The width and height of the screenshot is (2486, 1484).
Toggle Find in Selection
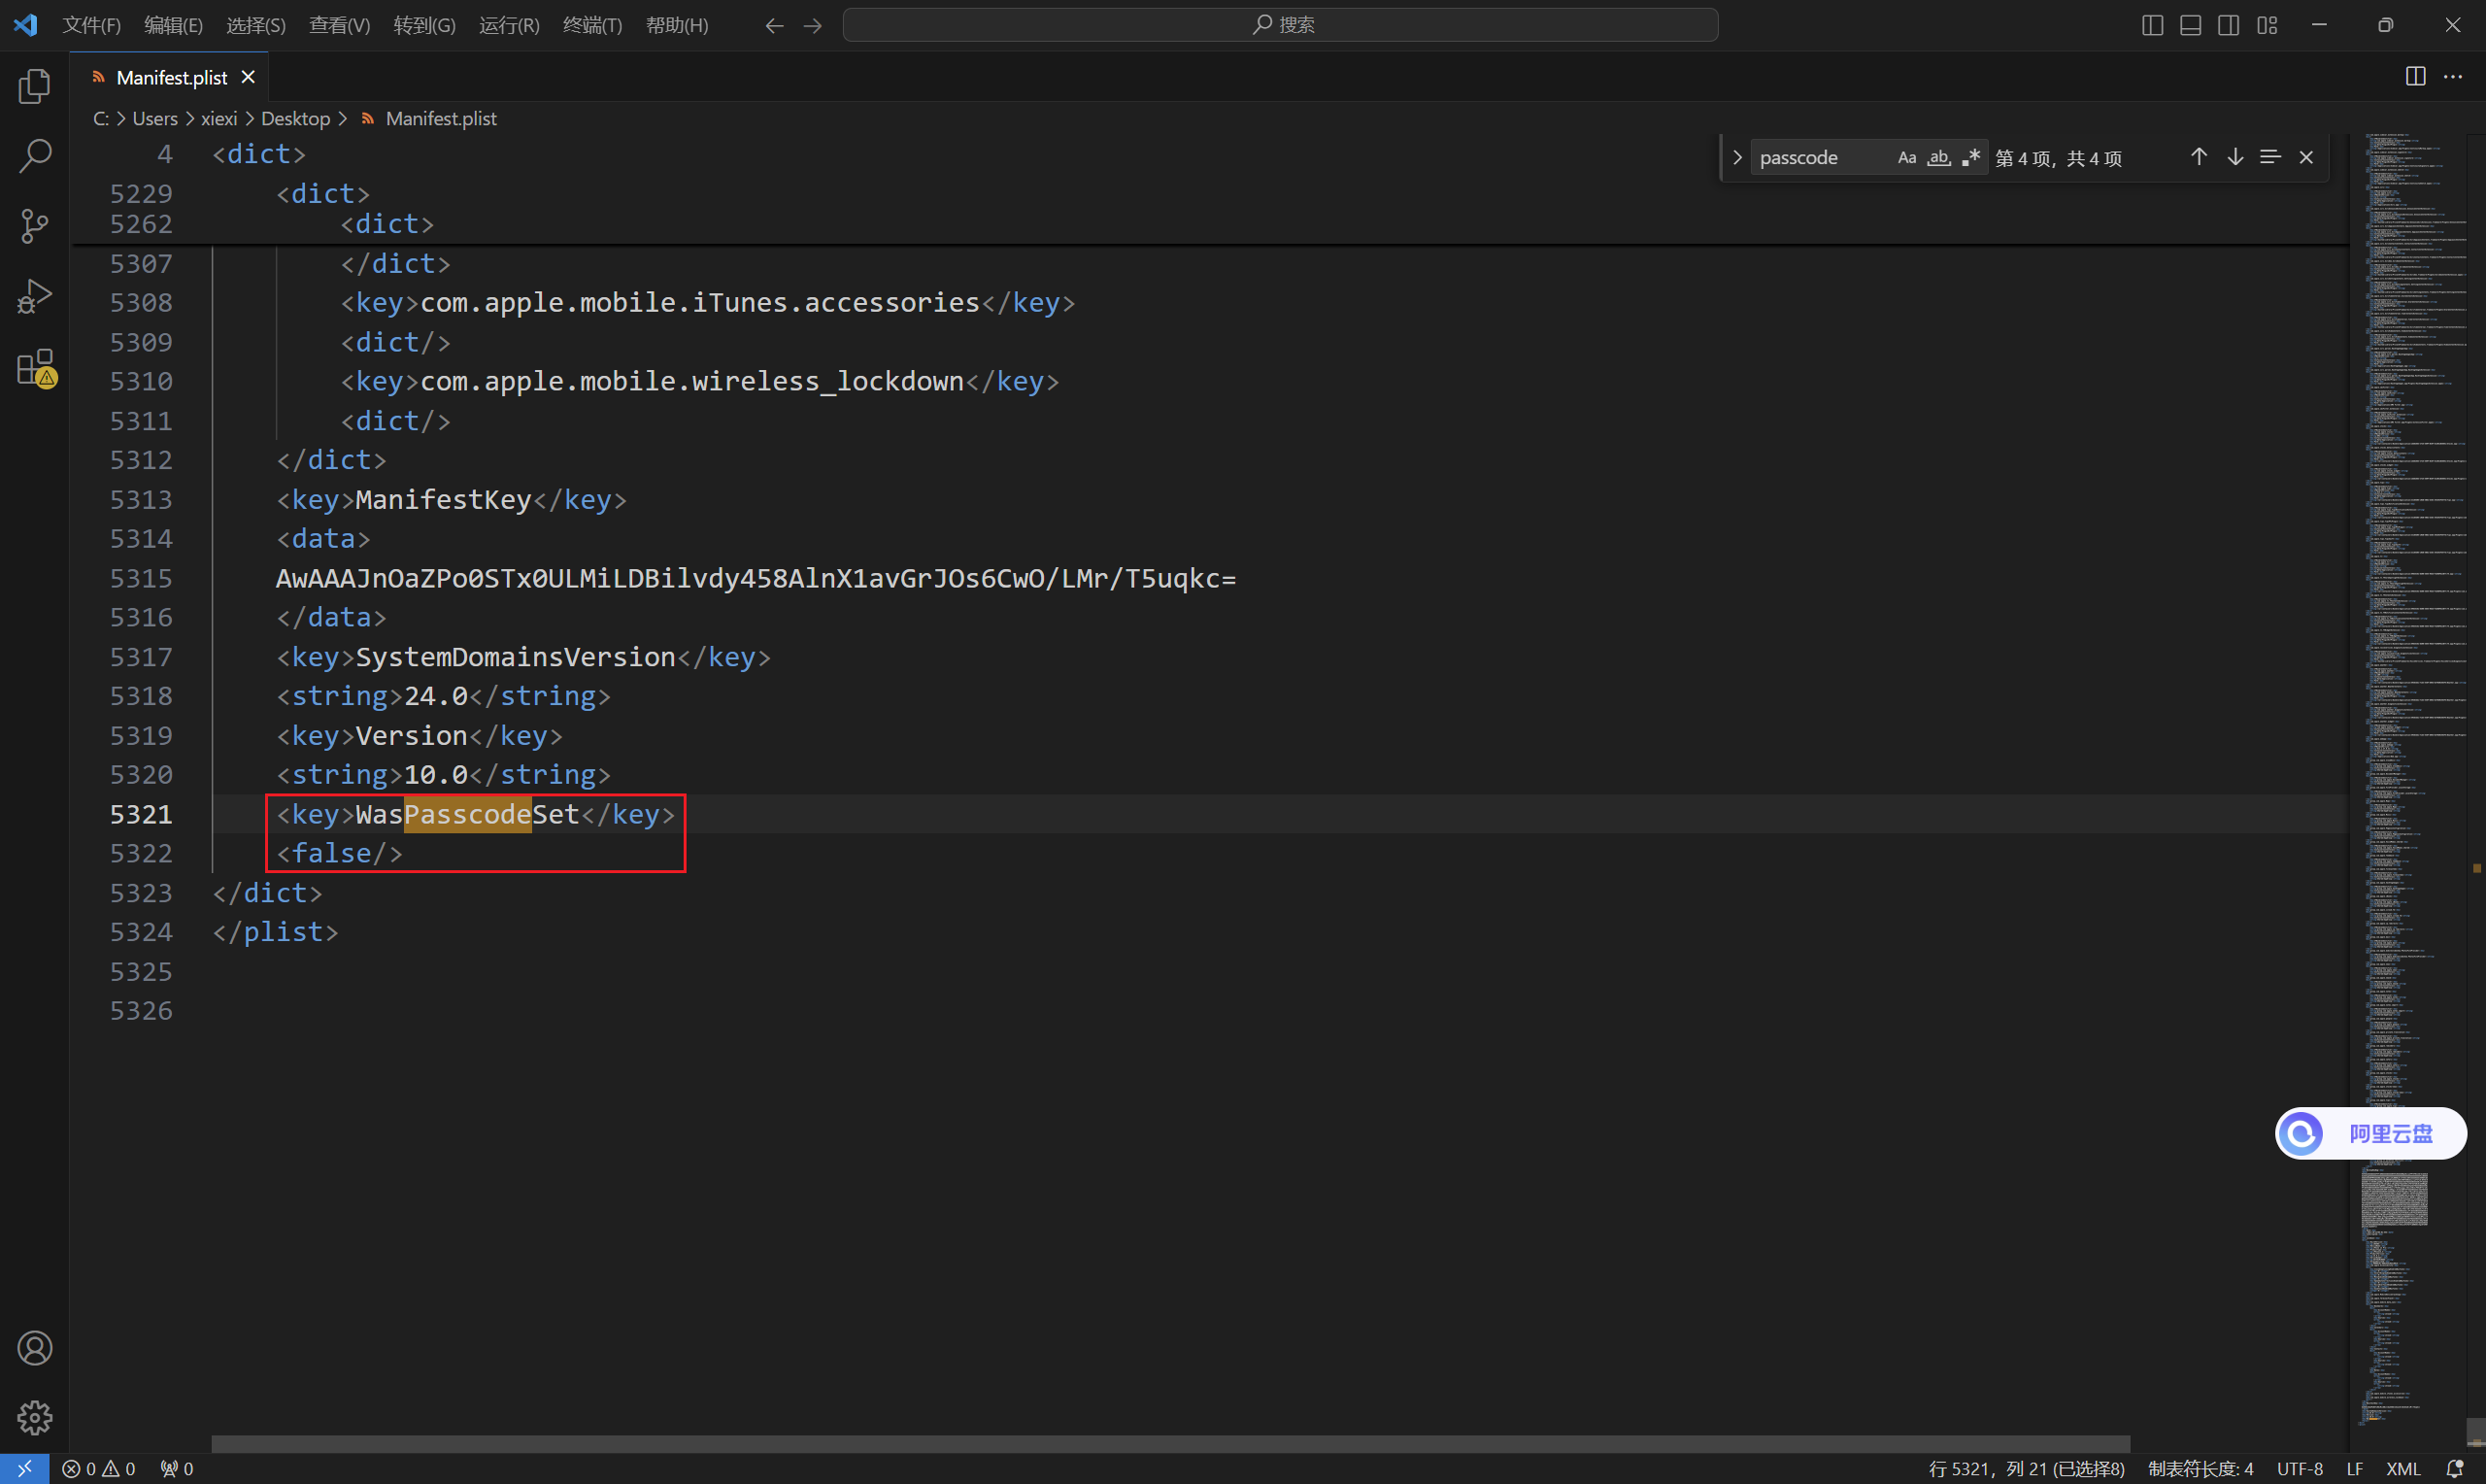2270,157
